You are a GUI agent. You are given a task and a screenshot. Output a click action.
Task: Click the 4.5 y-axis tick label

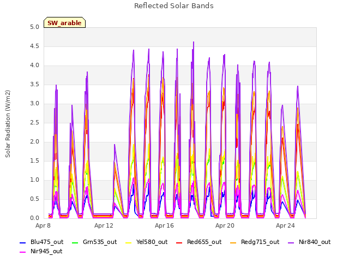34,46
